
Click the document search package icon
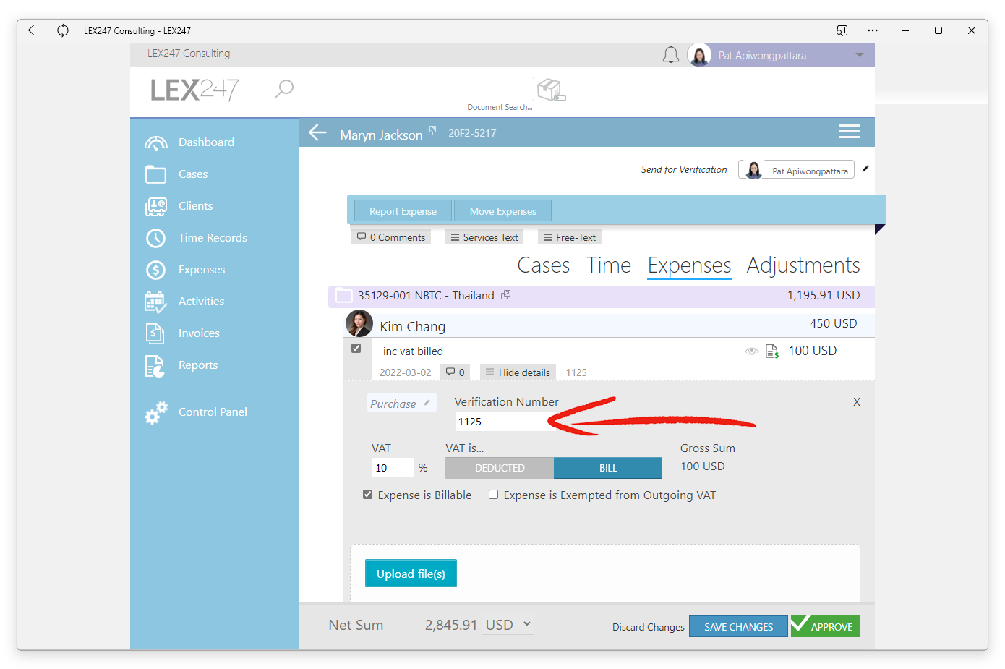coord(551,90)
